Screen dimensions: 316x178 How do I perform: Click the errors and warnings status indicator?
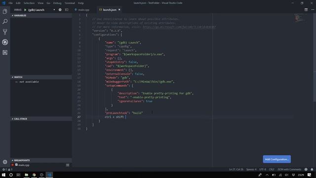click(x=7, y=170)
